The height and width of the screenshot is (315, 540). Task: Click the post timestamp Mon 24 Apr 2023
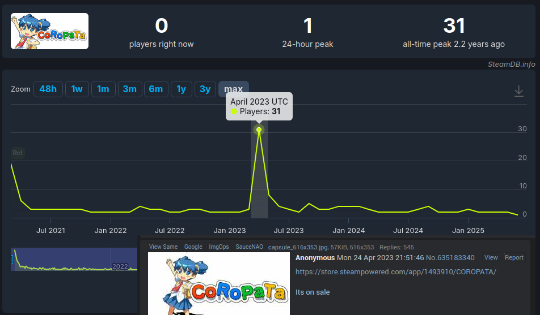(380, 258)
